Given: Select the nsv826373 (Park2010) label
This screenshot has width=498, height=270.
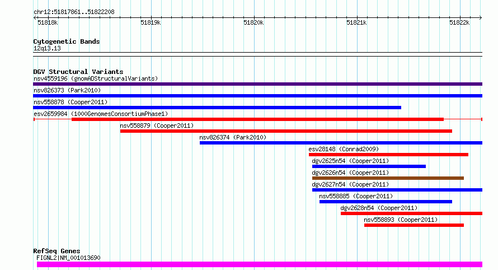Looking at the screenshot, I should coord(67,90).
